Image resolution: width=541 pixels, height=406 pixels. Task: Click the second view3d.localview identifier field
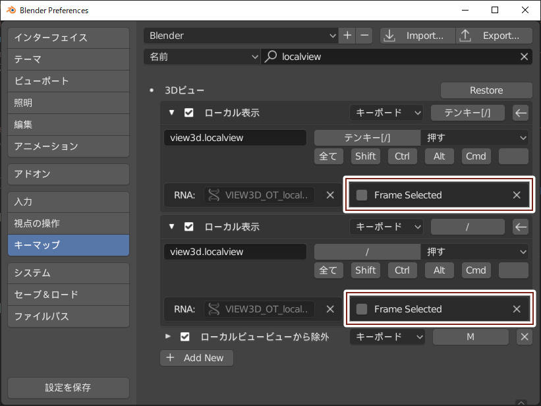pyautogui.click(x=235, y=252)
